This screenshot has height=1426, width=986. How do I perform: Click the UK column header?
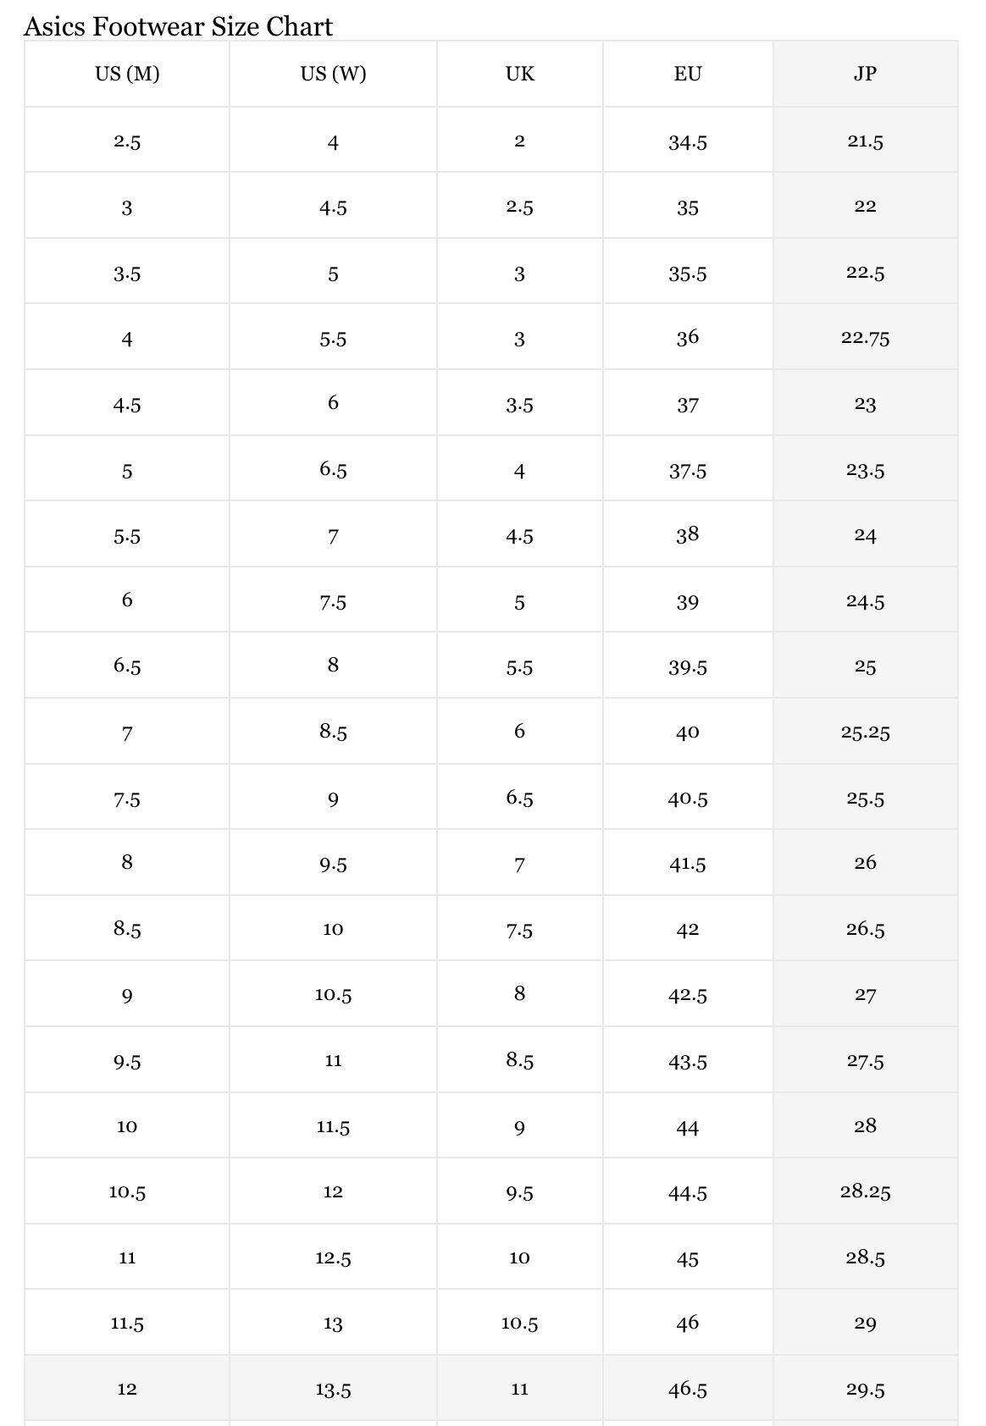(519, 74)
